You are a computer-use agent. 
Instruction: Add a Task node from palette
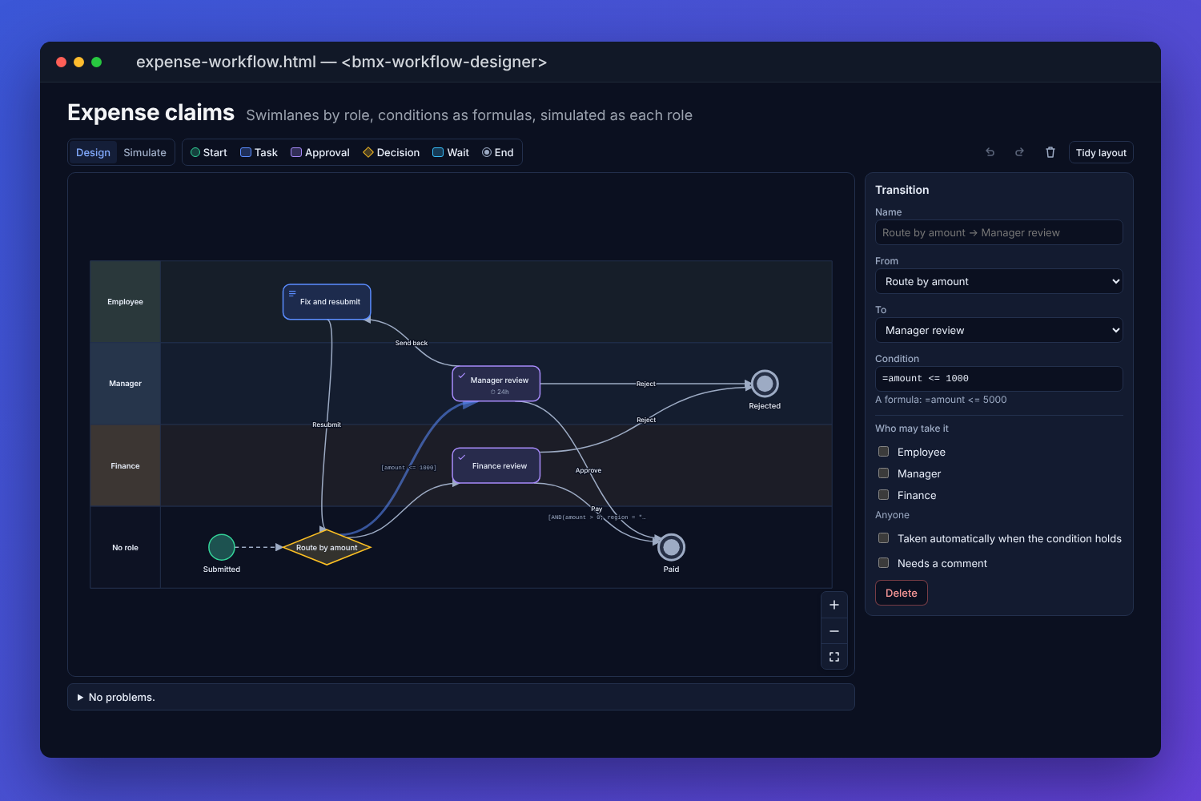coord(259,152)
